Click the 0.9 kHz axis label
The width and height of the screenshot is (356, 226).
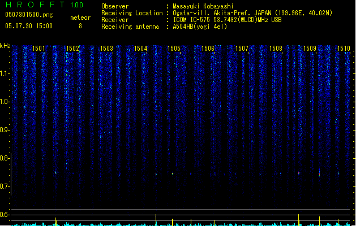pyautogui.click(x=5, y=130)
